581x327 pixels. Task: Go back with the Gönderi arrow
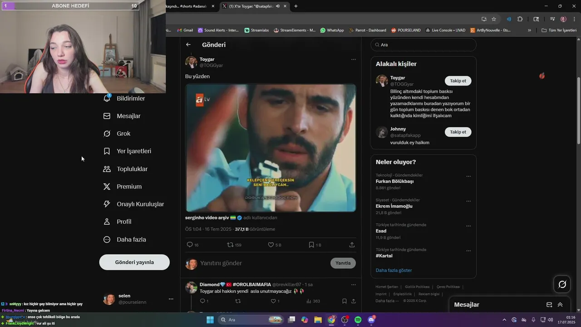[188, 45]
